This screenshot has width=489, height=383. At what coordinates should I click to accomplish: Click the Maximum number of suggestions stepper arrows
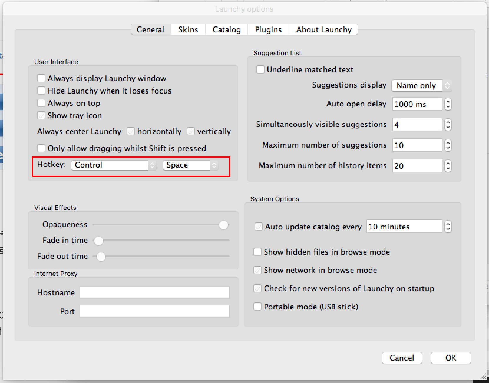click(x=448, y=145)
